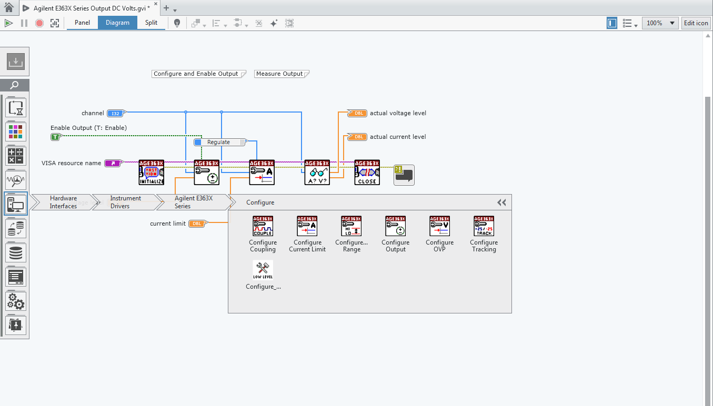Choose the Low Level Configure VI icon

[263, 270]
